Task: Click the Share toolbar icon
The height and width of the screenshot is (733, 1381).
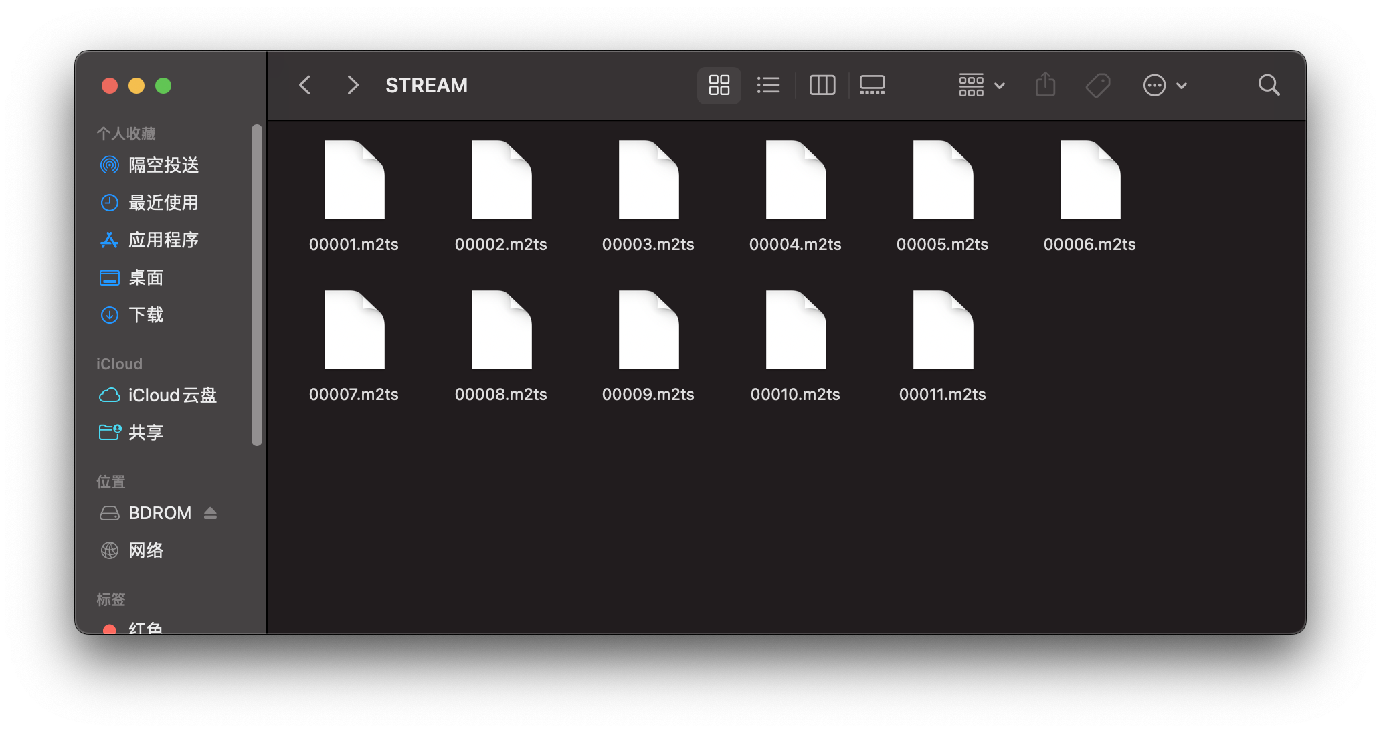Action: point(1045,85)
